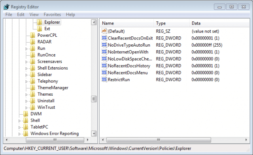Maximize the Registry Editor window

coord(232,7)
